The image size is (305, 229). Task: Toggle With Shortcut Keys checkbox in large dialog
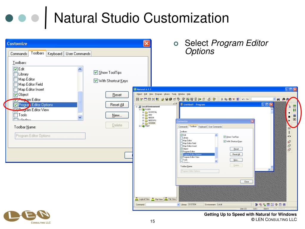pyautogui.click(x=96, y=81)
